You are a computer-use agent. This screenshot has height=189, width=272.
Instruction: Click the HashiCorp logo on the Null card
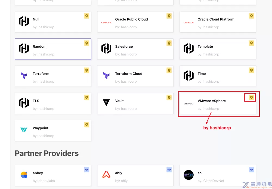tap(24, 21)
